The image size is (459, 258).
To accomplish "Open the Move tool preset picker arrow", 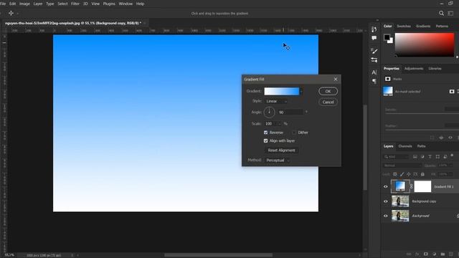I will click(17, 14).
